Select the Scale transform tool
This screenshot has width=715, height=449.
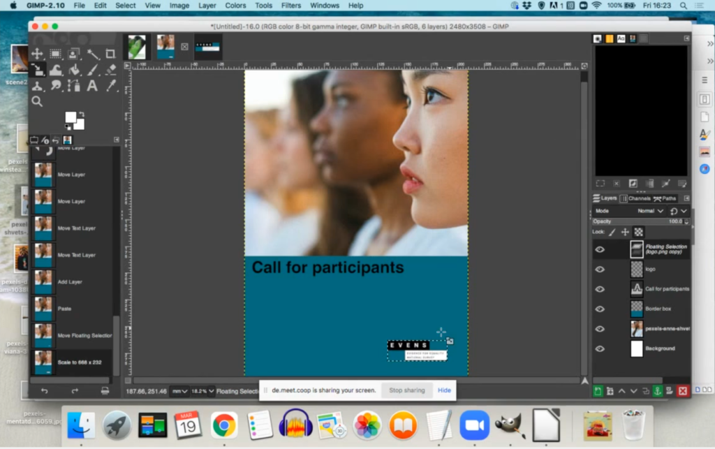pyautogui.click(x=37, y=70)
